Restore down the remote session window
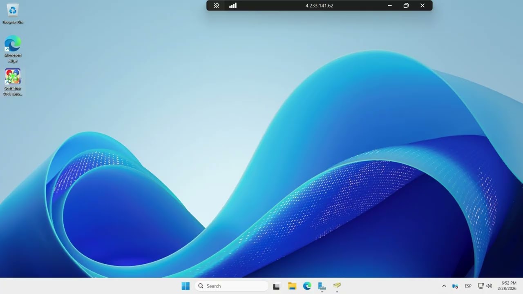Screen dimensions: 523x294 [x=406, y=6]
